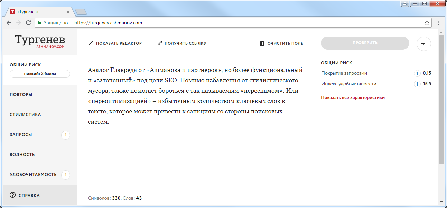
Task: Click the Очистить поле button
Action: click(x=281, y=43)
